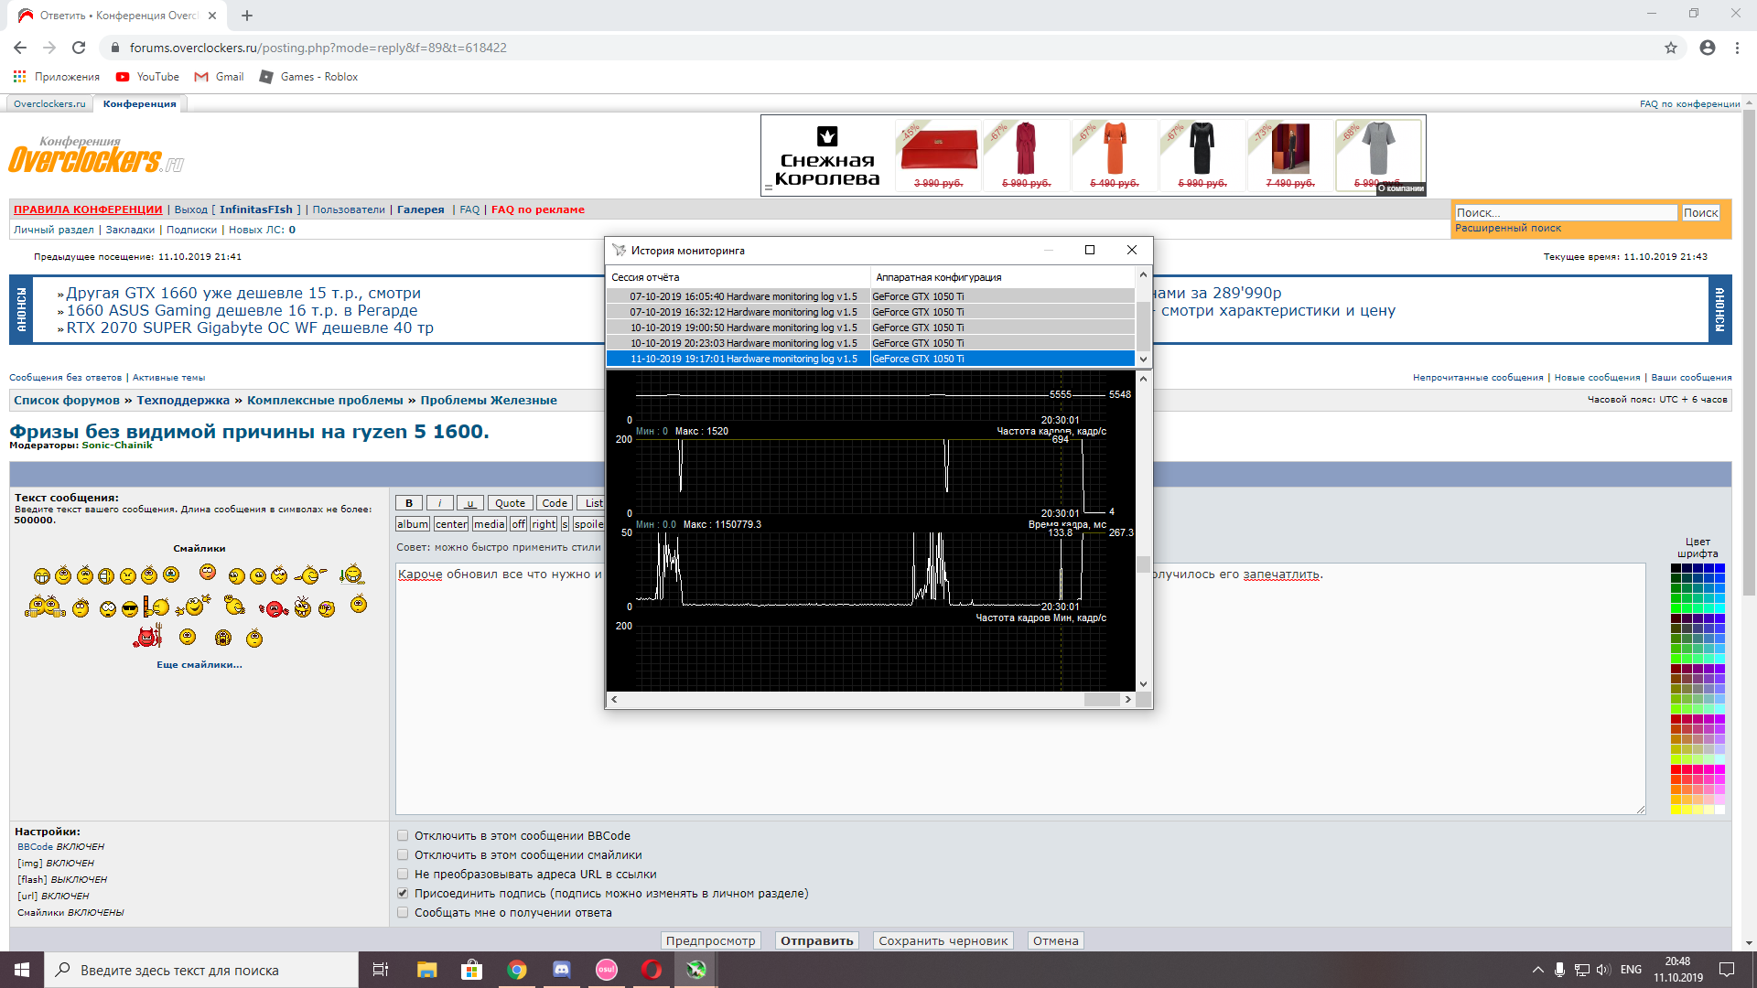Open Microsoft Store from the taskbar
The width and height of the screenshot is (1757, 988).
tap(471, 970)
